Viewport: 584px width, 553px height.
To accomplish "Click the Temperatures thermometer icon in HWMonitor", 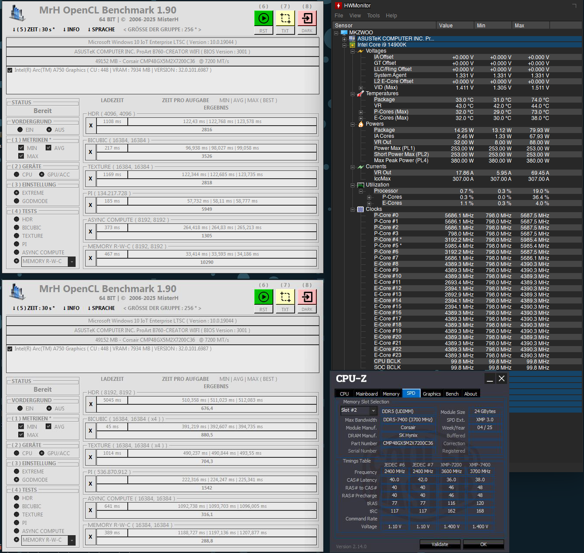I will [x=361, y=93].
